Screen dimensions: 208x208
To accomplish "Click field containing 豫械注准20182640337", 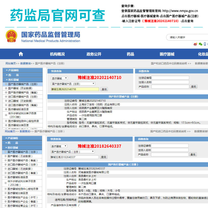I will (x=74, y=157).
